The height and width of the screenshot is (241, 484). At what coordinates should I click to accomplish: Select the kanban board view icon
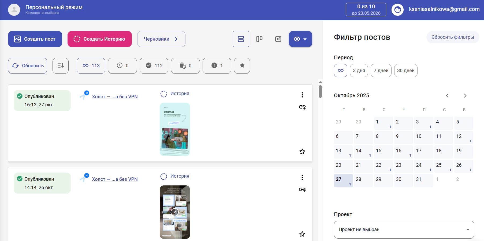click(x=259, y=39)
